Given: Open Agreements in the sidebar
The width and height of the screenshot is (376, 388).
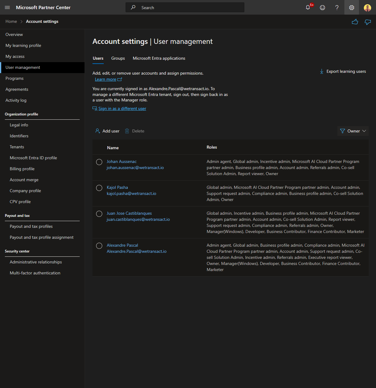Looking at the screenshot, I should pyautogui.click(x=42, y=89).
